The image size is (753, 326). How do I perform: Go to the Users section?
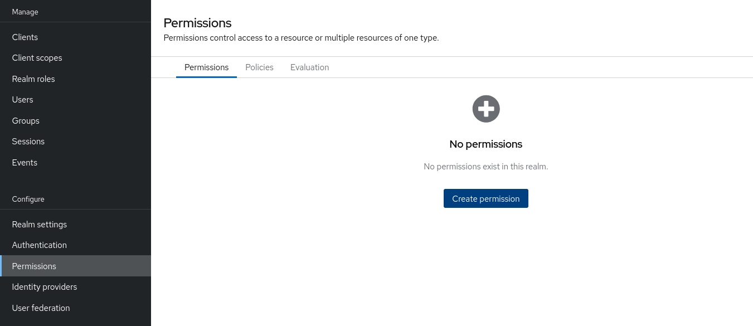(22, 99)
